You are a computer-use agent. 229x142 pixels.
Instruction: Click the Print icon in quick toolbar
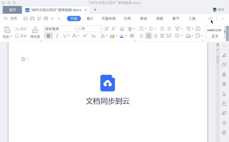point(46,19)
